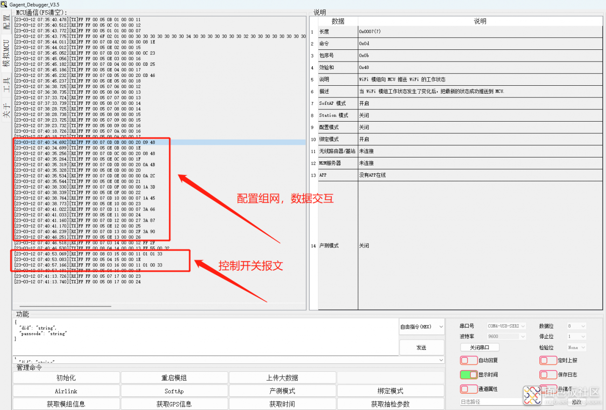Open the 工具 side tab
This screenshot has width=606, height=410.
click(x=6, y=86)
